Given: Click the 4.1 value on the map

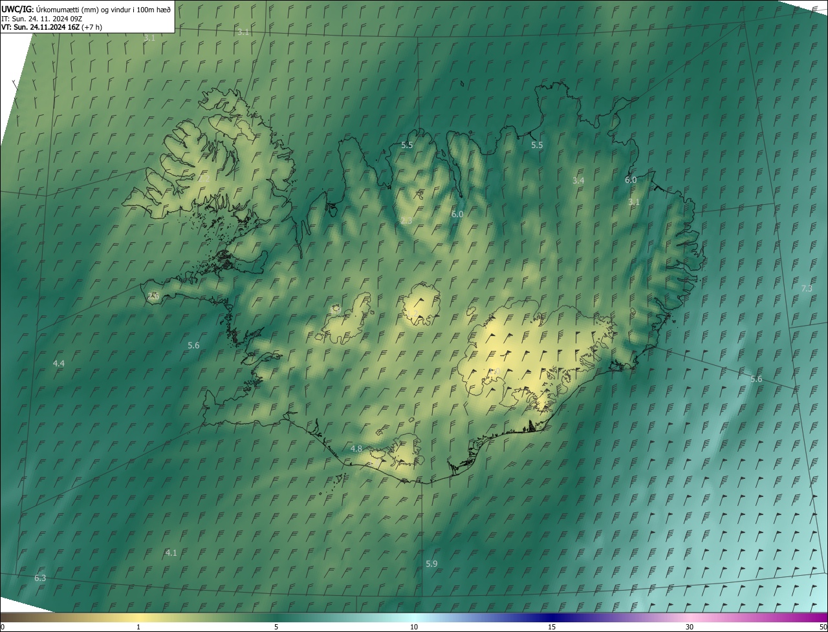Looking at the screenshot, I should coord(171,553).
